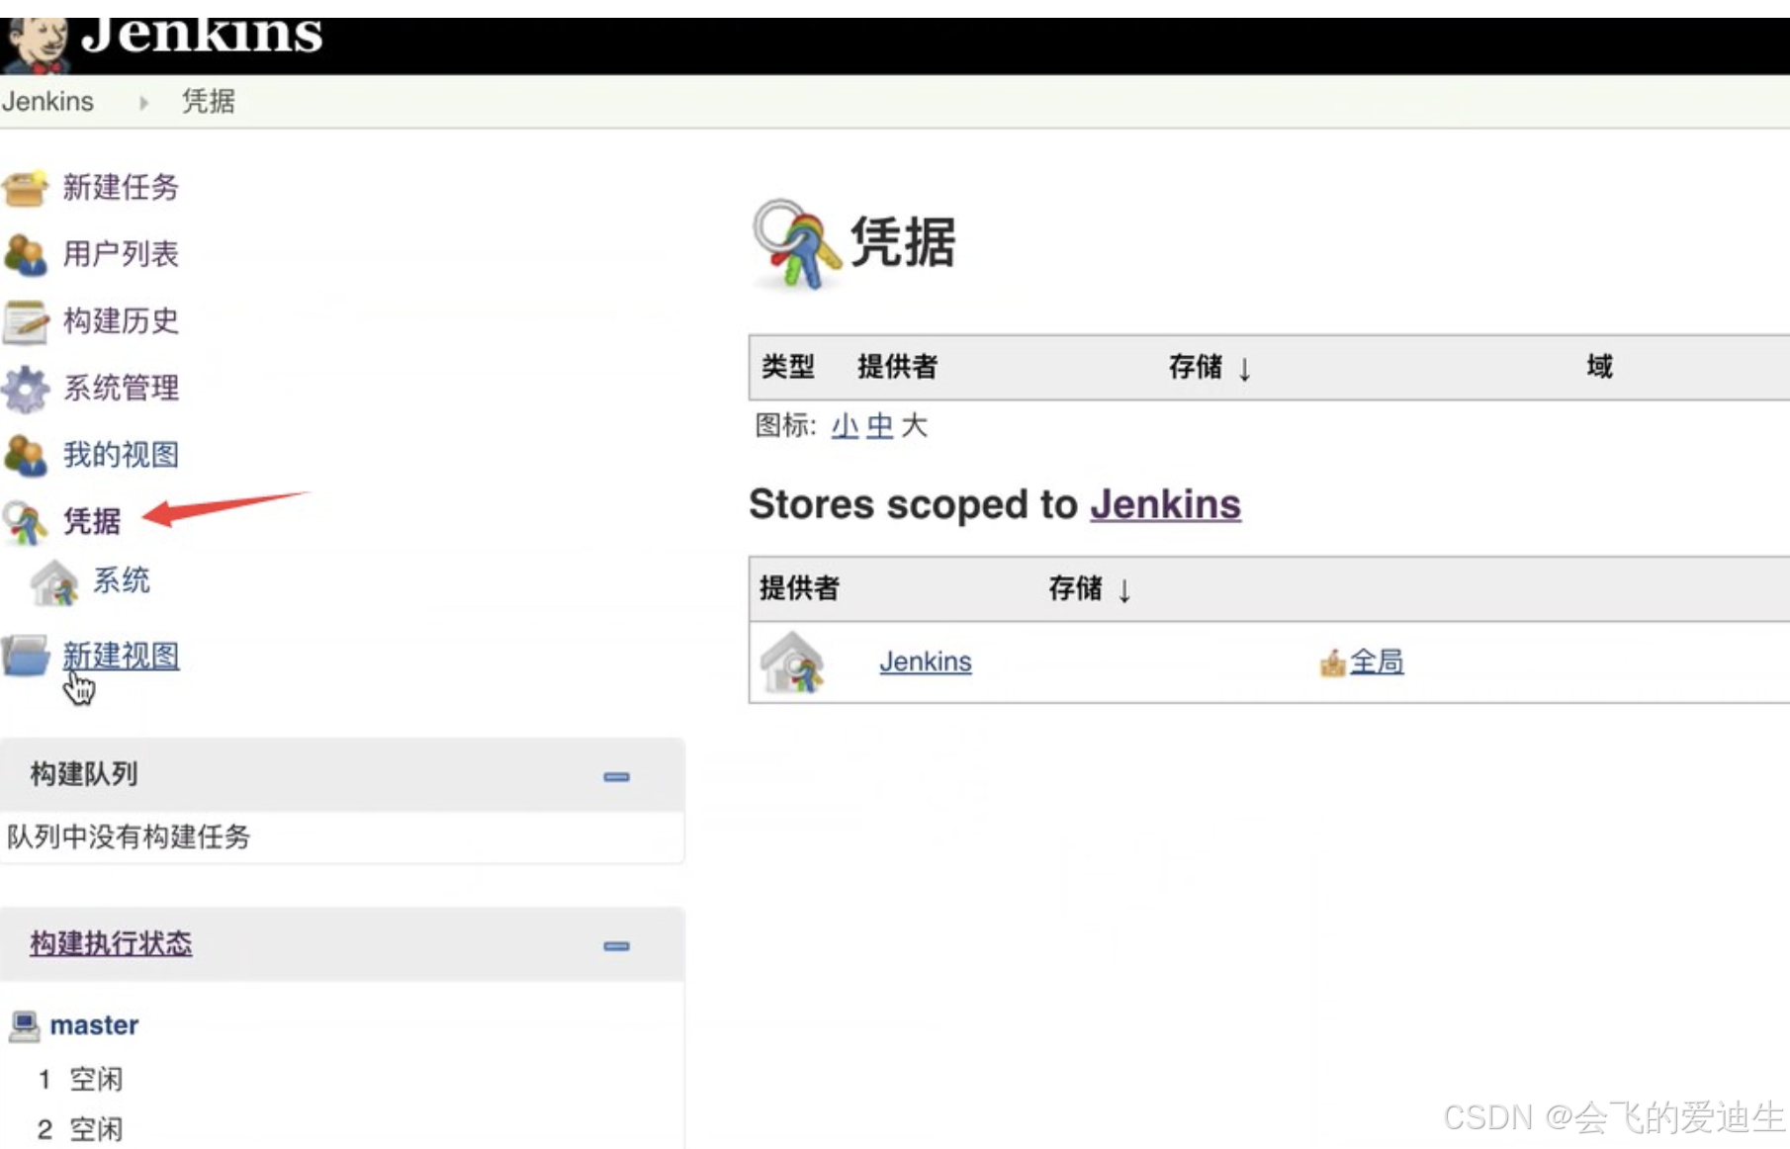Click the 系统 house icon in sidebar

coord(54,583)
